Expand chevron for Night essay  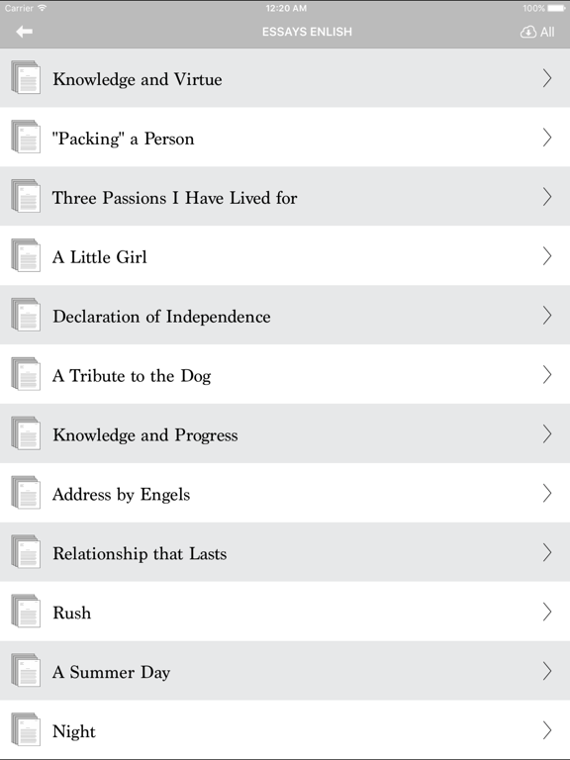(547, 730)
